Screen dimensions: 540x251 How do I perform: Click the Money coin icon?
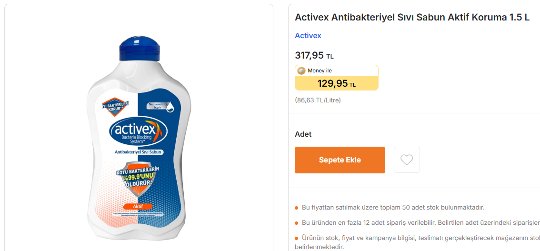pyautogui.click(x=301, y=70)
